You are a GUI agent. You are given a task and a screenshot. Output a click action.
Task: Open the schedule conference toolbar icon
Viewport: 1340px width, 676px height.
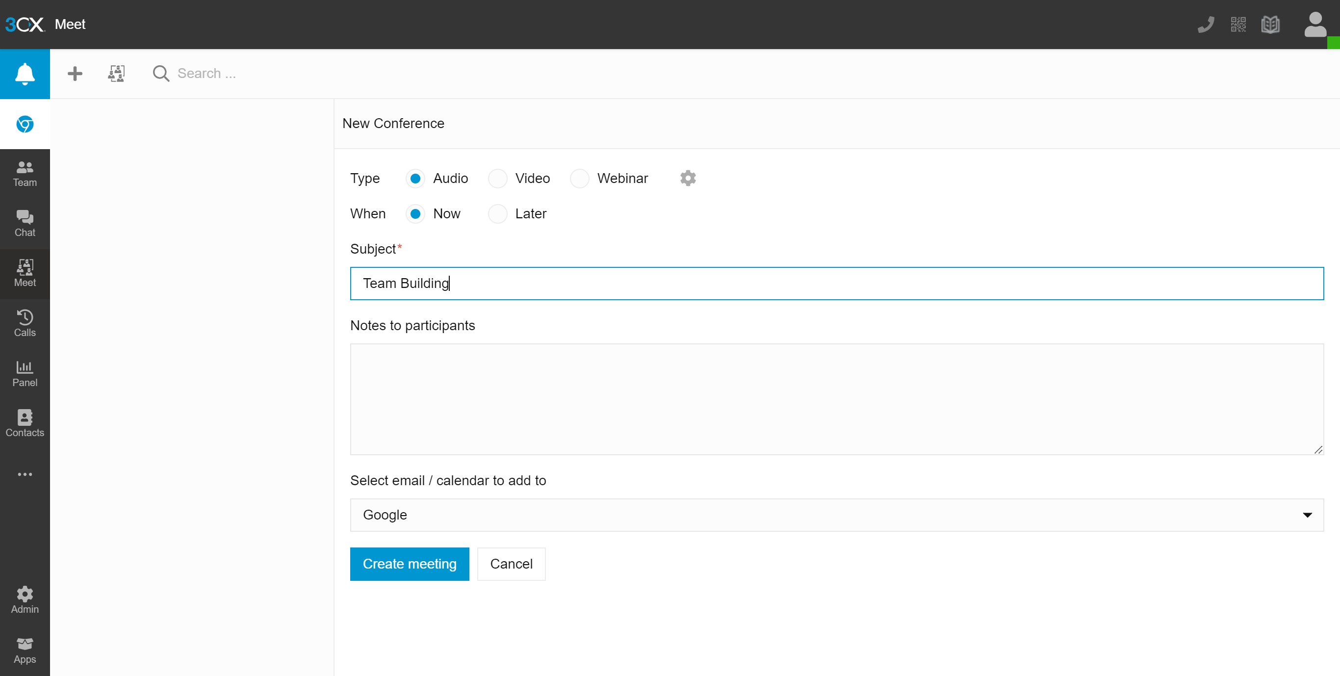[x=117, y=74]
